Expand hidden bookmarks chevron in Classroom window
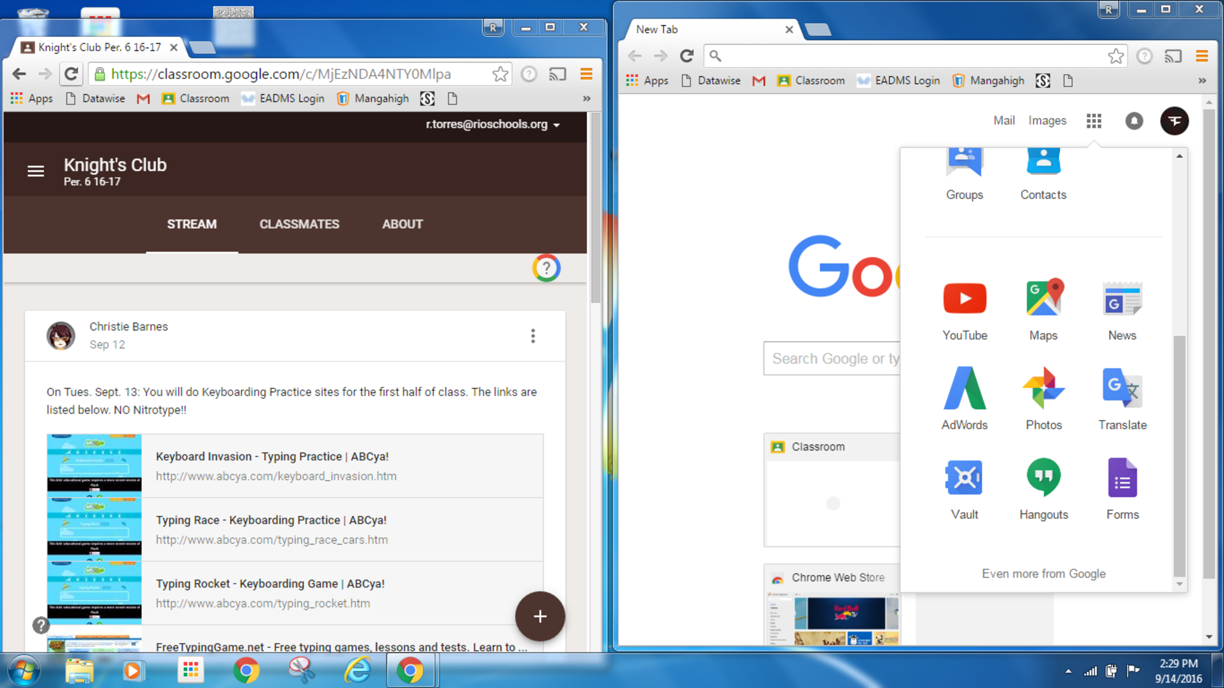Screen dimensions: 1224x688 (586, 99)
